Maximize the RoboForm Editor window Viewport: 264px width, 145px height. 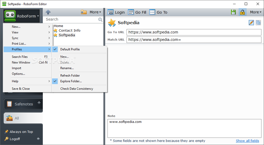click(246, 4)
